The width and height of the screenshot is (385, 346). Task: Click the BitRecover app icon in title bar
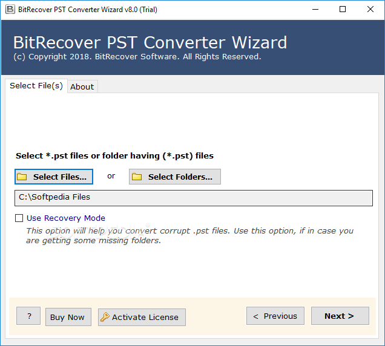pyautogui.click(x=10, y=10)
